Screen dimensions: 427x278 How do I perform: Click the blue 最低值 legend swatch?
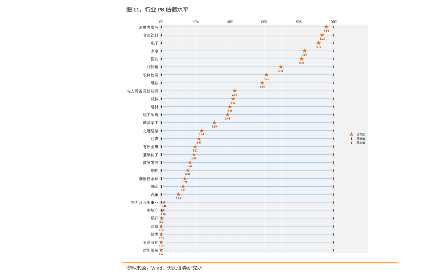pyautogui.click(x=351, y=139)
